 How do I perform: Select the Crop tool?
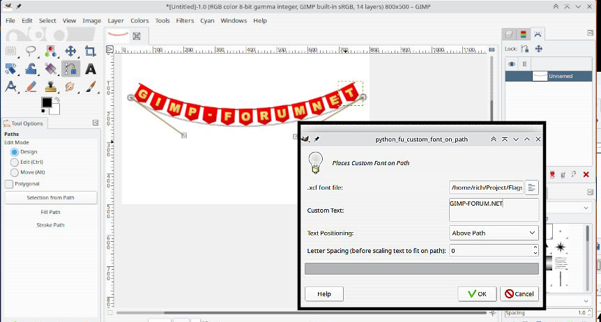(91, 51)
